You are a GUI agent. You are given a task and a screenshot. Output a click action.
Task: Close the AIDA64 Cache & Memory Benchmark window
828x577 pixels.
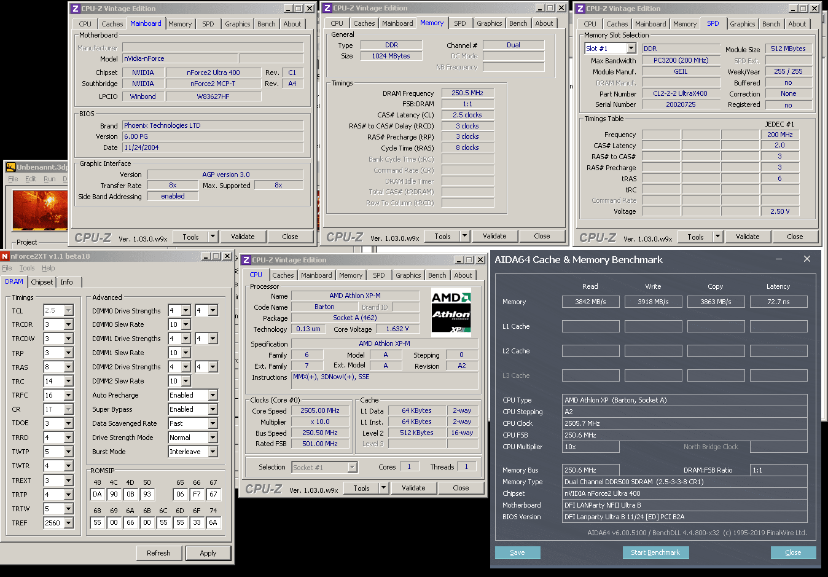pos(807,259)
